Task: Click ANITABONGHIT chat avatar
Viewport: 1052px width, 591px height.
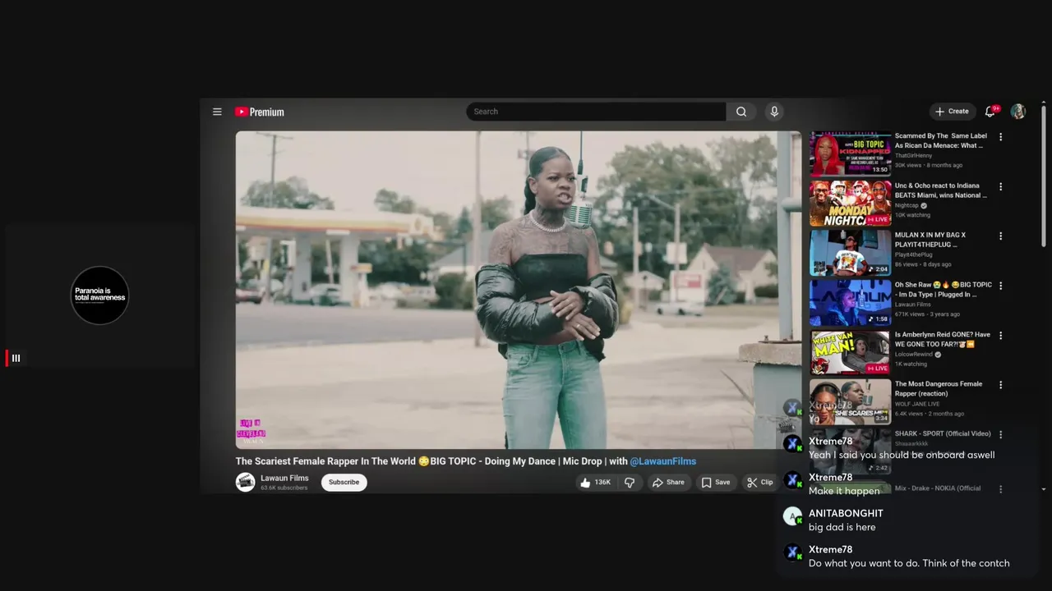Action: pyautogui.click(x=792, y=516)
